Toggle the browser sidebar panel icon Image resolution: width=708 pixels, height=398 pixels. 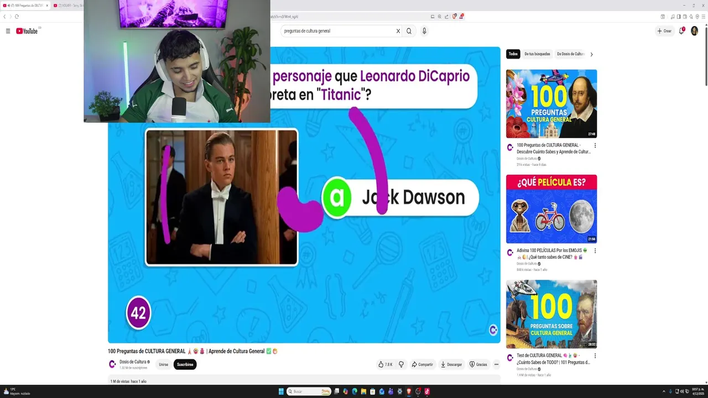pos(679,17)
